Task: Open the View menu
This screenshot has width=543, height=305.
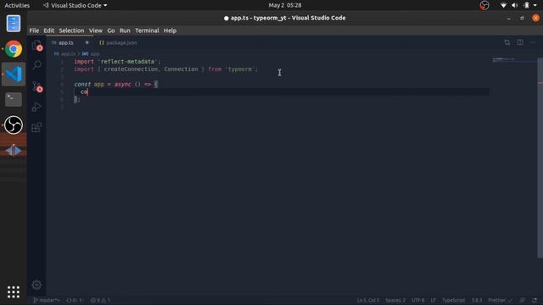Action: 96,30
